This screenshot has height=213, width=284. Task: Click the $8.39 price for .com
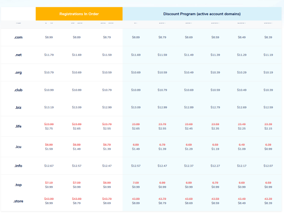(x=268, y=37)
